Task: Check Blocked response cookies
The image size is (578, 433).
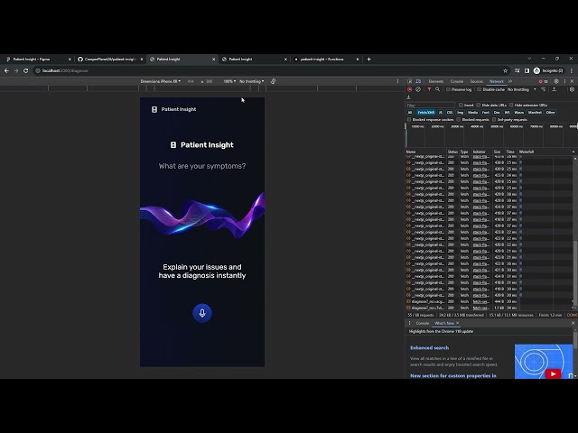Action: coord(409,120)
